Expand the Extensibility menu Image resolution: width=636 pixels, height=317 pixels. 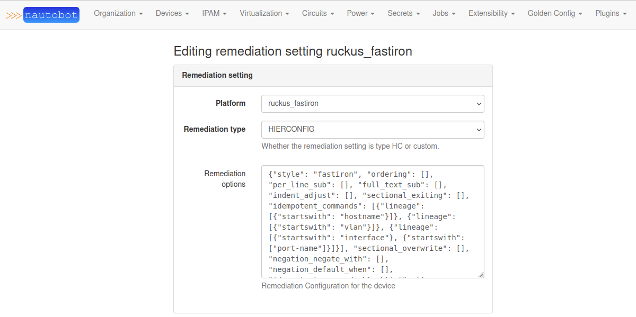[x=491, y=13]
